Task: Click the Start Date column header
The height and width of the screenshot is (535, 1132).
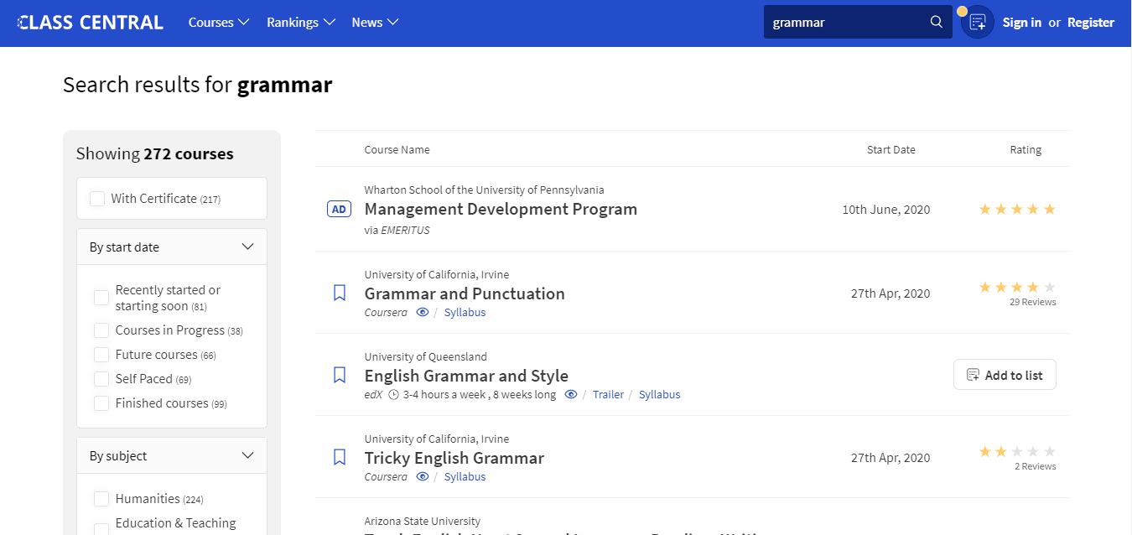Action: (891, 149)
